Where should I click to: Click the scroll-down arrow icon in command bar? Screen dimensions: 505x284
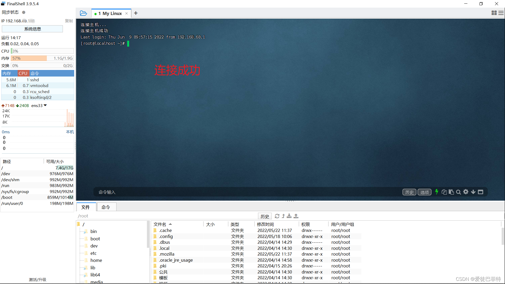point(473,192)
